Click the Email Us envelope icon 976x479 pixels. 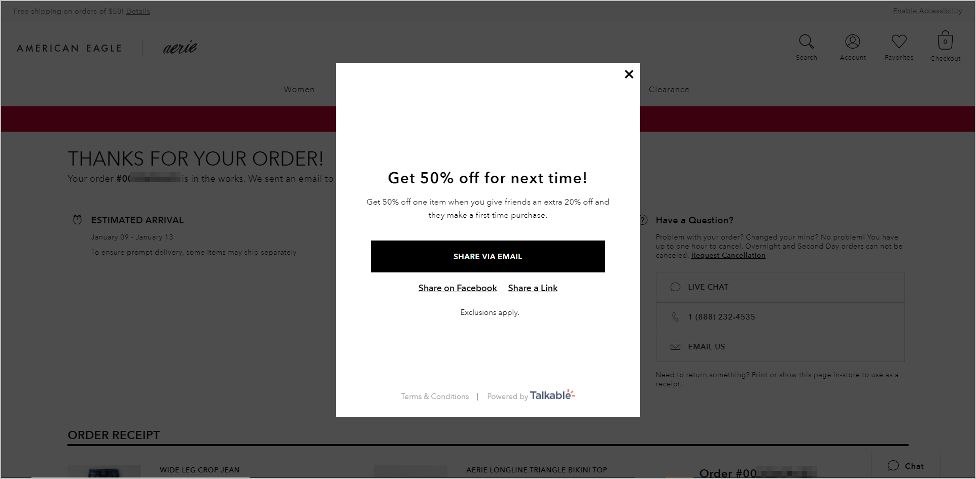click(675, 347)
